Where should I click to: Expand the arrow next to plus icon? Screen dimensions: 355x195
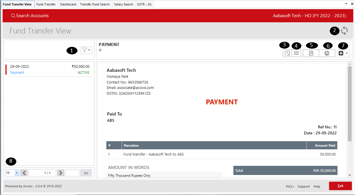click(x=347, y=53)
